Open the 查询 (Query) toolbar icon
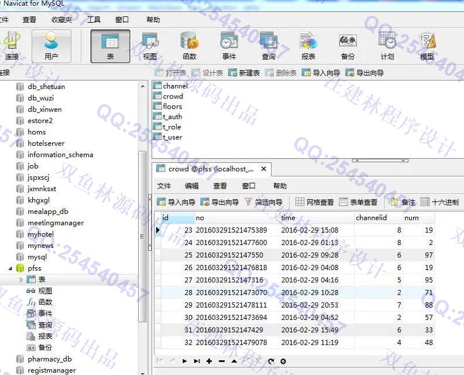Image resolution: width=464 pixels, height=375 pixels. 269,46
